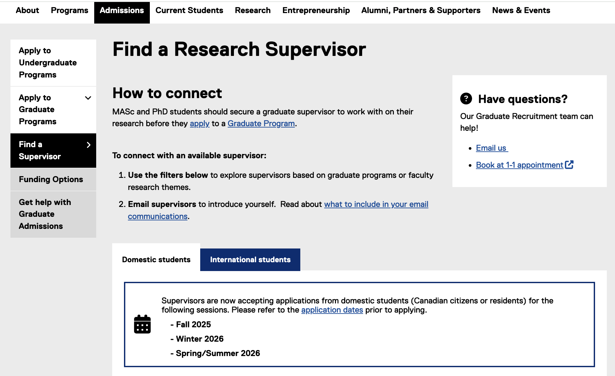Click the Entrepreneurship navigation item
Image resolution: width=615 pixels, height=376 pixels.
(316, 10)
